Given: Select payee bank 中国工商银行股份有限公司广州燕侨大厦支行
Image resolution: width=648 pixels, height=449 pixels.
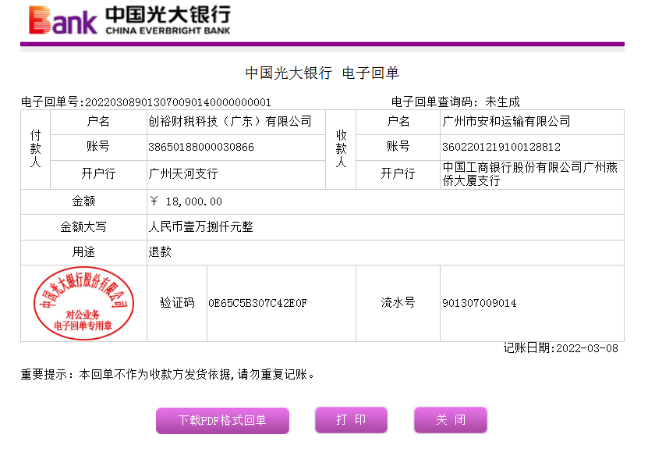Looking at the screenshot, I should click(x=529, y=174).
